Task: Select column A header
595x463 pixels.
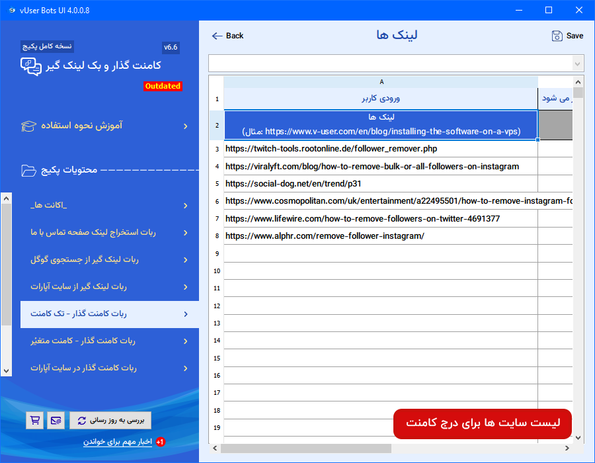Action: click(381, 82)
